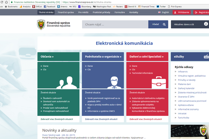
Task: Open the Kontakty menu item
Action: click(x=134, y=12)
